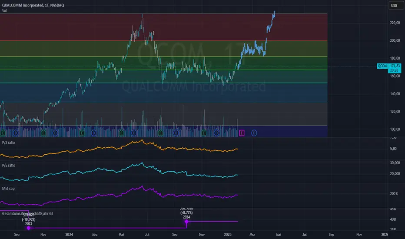Screen dimensions: 405x239
Task: Click the dividend D marker just before 2024
Action: 55,133
